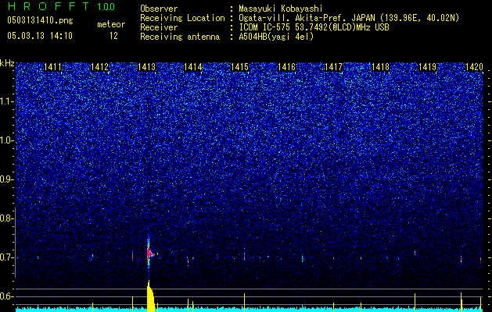
Task: Click the Receiving Location value text
Action: [x=349, y=18]
